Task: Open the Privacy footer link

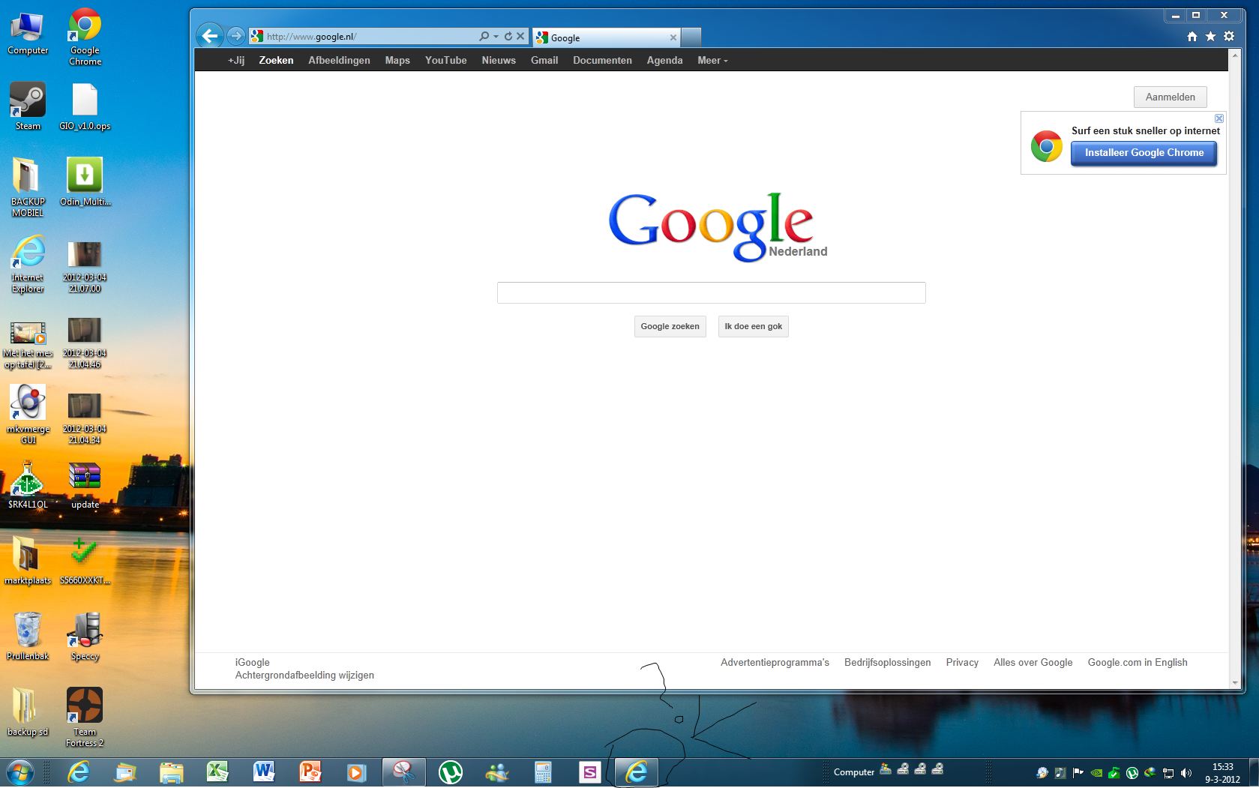Action: pyautogui.click(x=962, y=662)
